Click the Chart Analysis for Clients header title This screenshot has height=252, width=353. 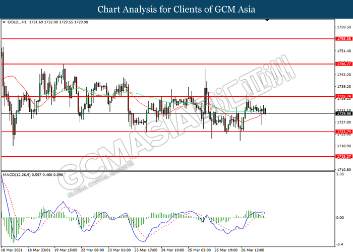point(177,10)
